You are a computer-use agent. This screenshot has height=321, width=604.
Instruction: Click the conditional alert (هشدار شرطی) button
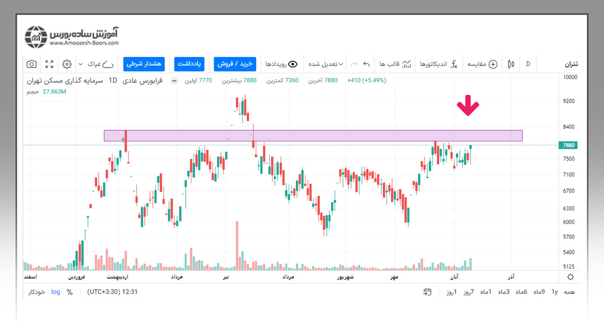144,64
